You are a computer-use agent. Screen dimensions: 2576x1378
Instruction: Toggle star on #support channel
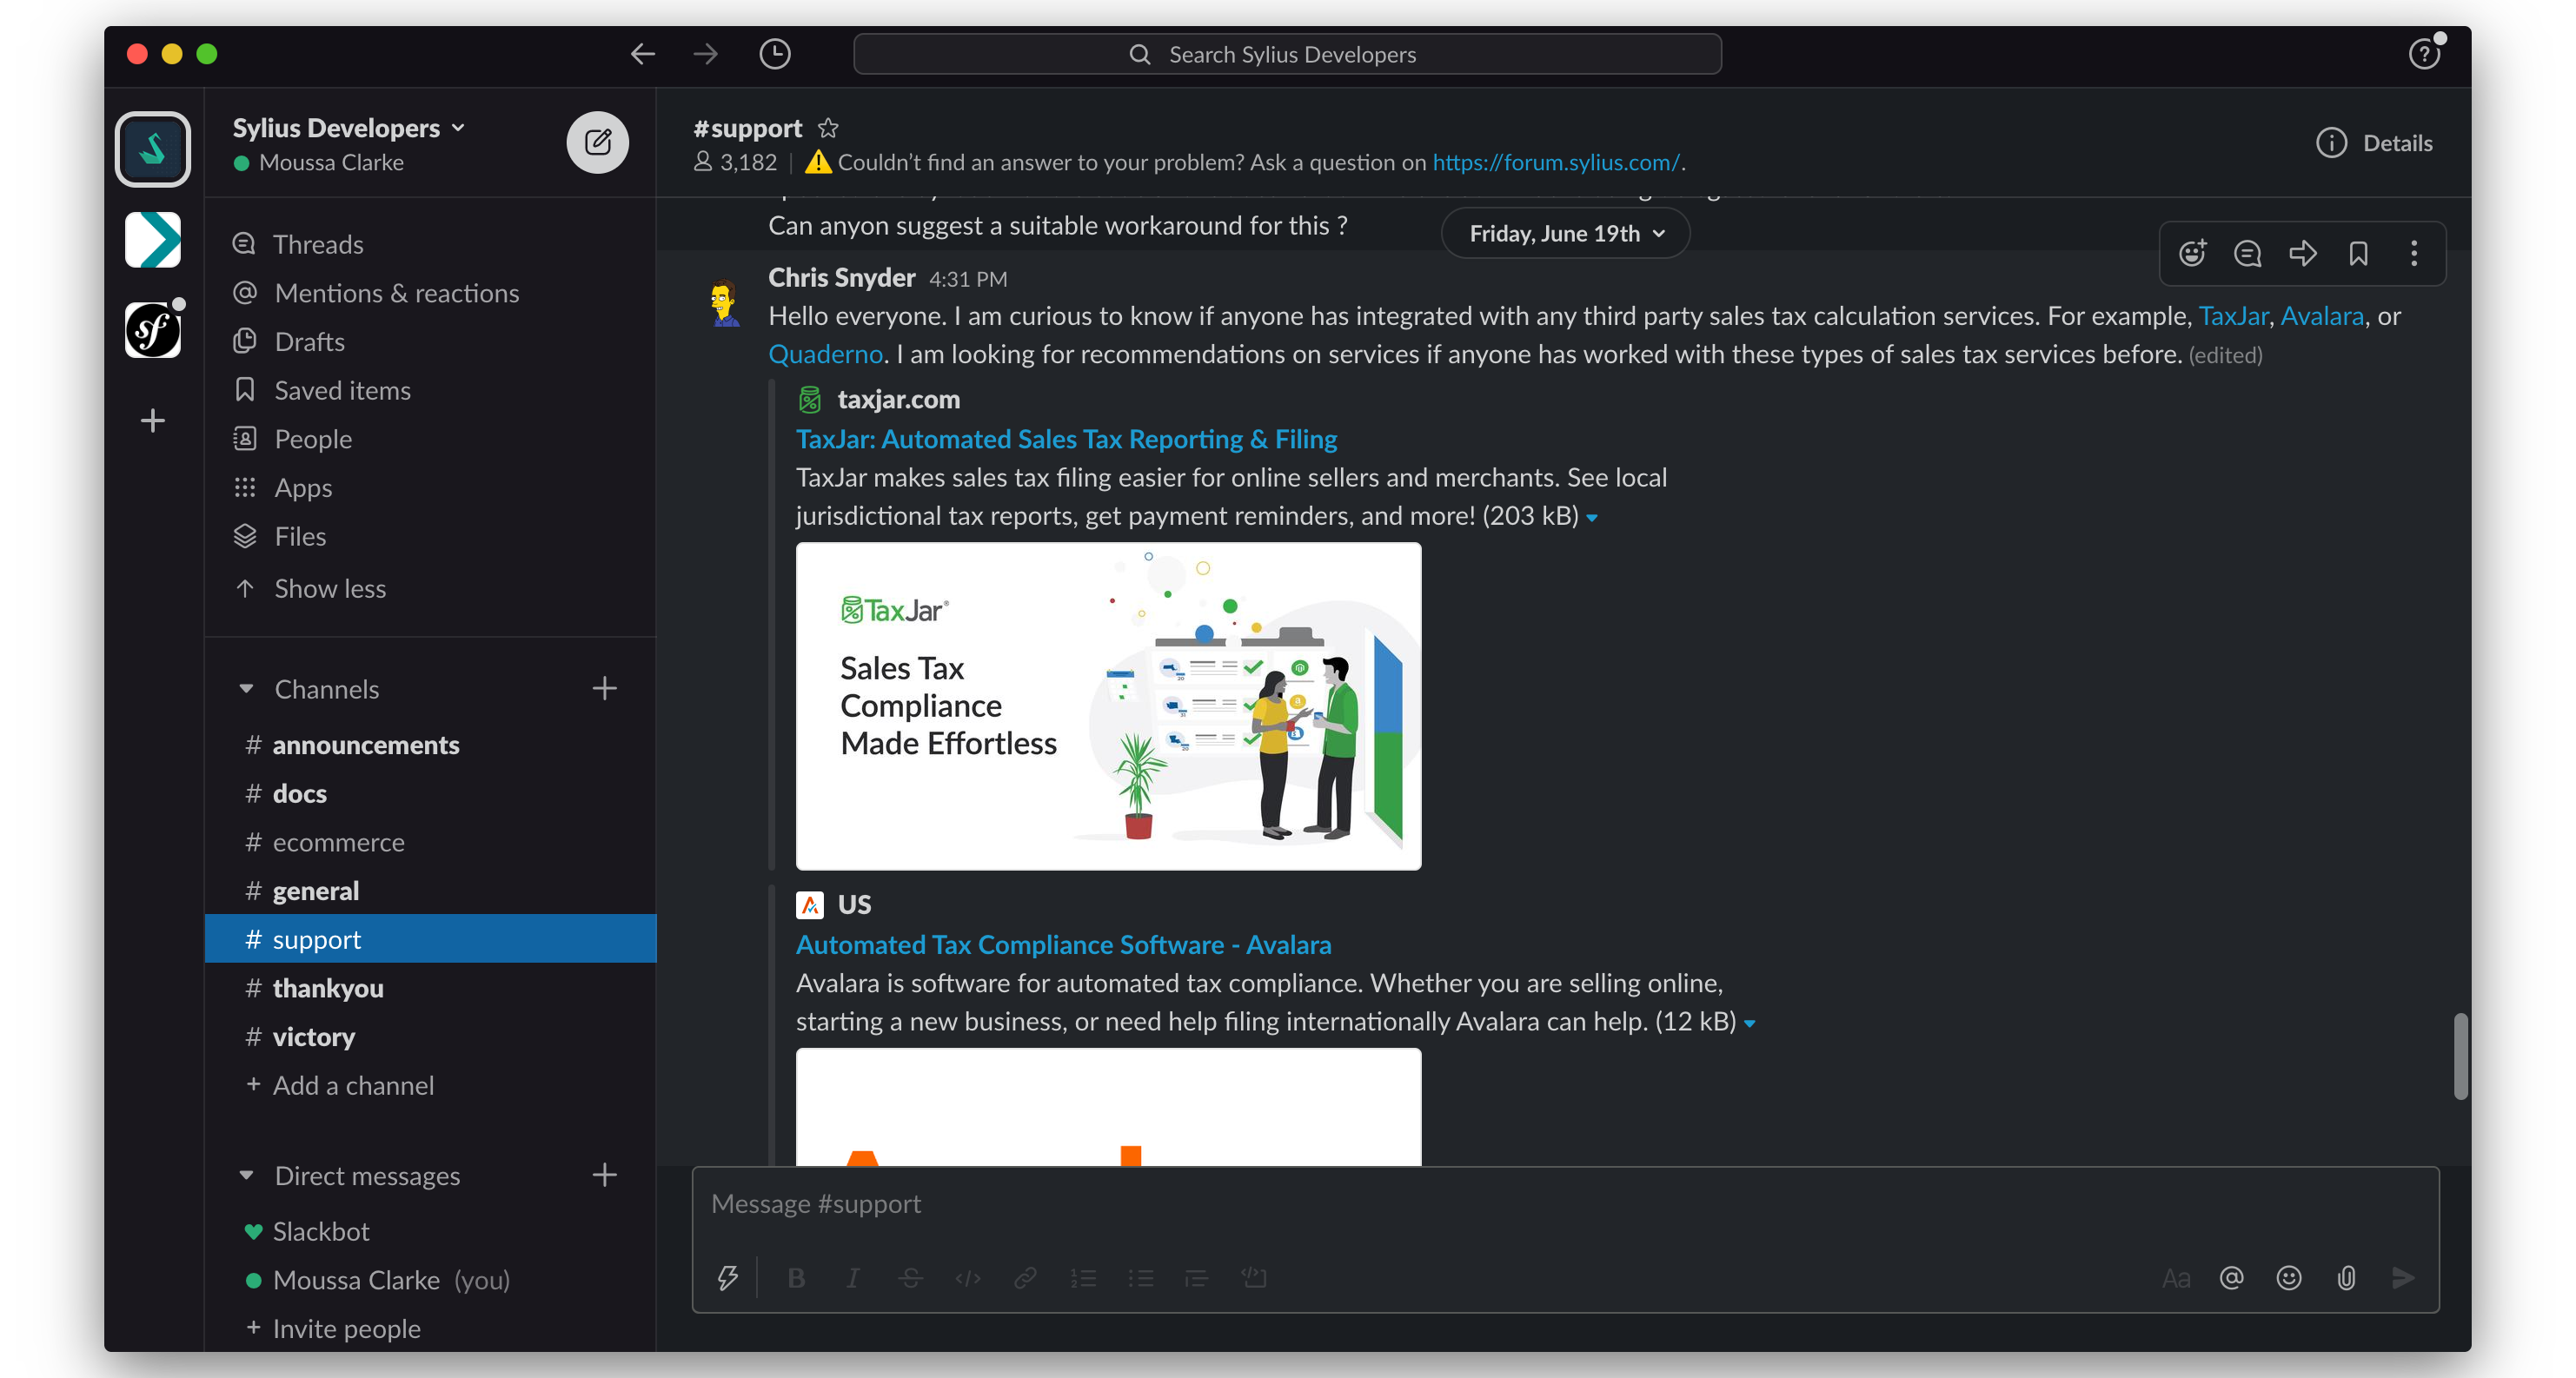(x=830, y=128)
